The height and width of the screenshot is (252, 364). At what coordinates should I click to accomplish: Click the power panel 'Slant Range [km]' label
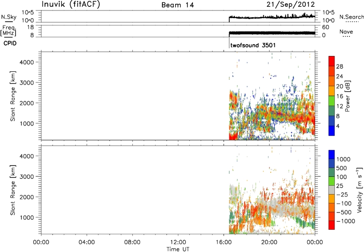[13, 96]
